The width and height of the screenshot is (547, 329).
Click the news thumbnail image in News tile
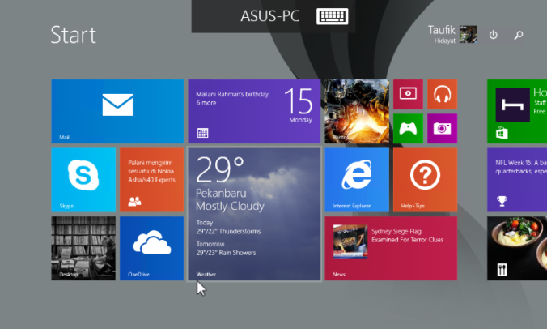(x=350, y=241)
